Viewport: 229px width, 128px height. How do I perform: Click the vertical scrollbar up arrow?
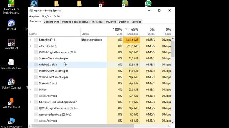[x=172, y=39]
